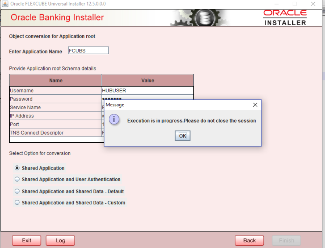Screen dimensions: 325x248
Task: Click the disabled Finish button
Action: click(286, 240)
